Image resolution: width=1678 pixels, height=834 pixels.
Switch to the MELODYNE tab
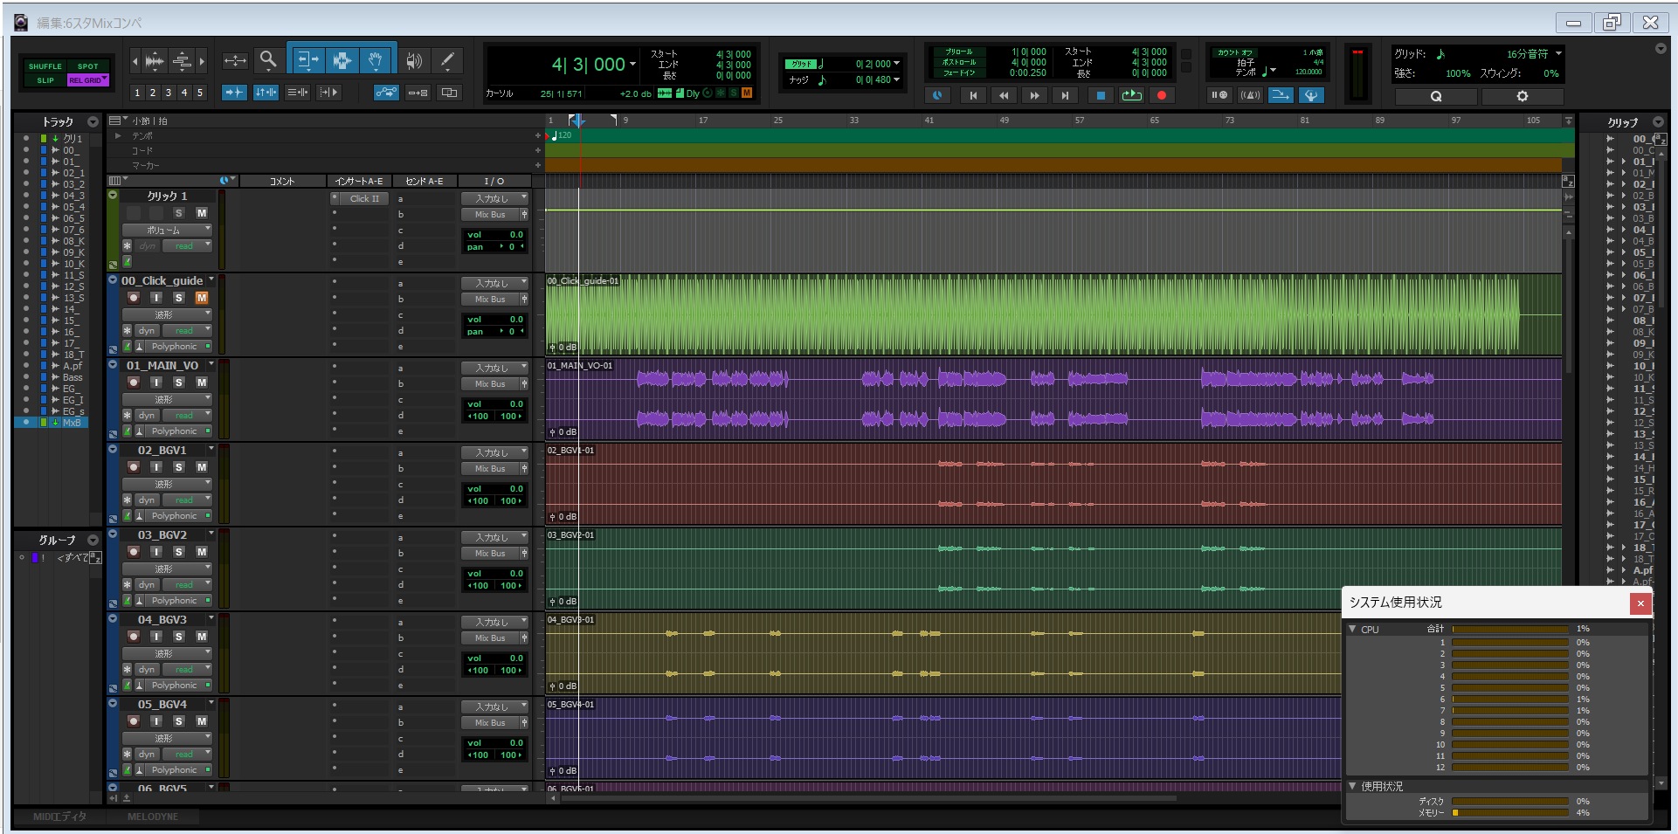pos(153,817)
